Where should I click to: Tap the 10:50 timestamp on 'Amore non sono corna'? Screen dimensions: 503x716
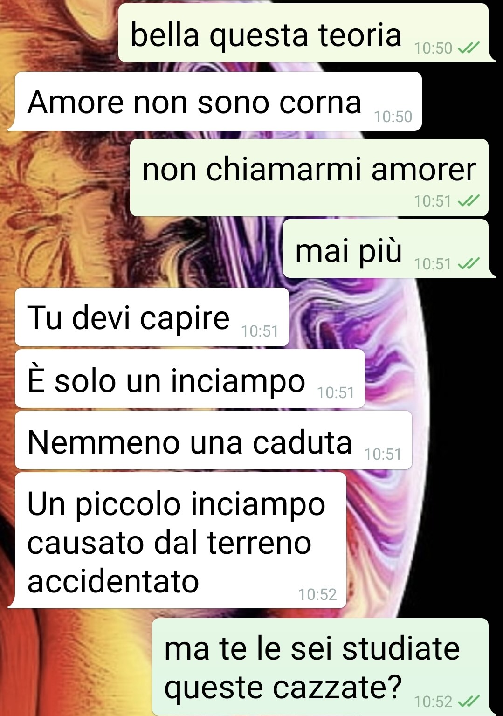click(393, 117)
